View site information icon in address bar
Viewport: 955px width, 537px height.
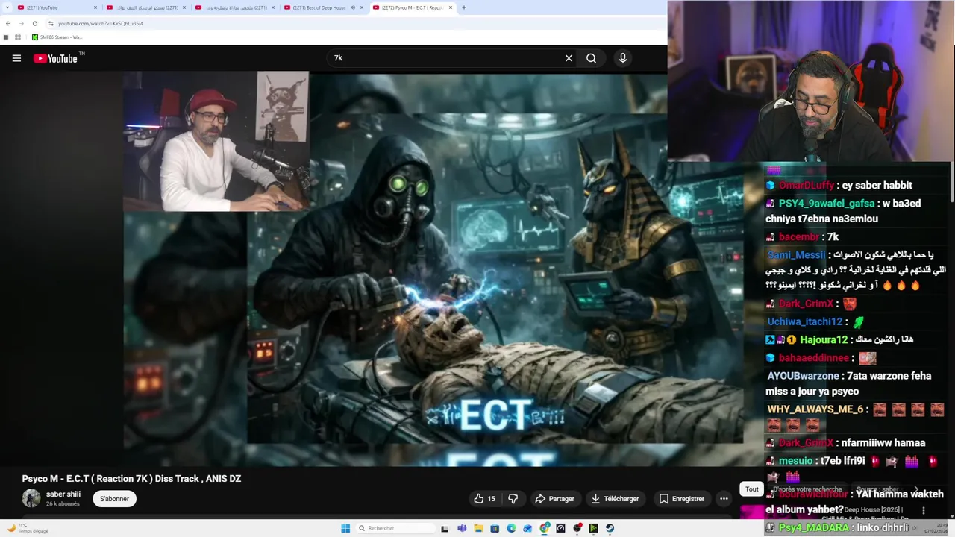51,23
